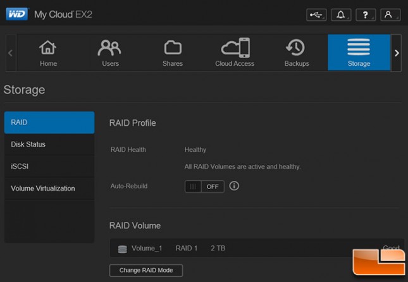Toggle the Auto-Rebuild switch
The image size is (408, 282).
click(x=204, y=187)
